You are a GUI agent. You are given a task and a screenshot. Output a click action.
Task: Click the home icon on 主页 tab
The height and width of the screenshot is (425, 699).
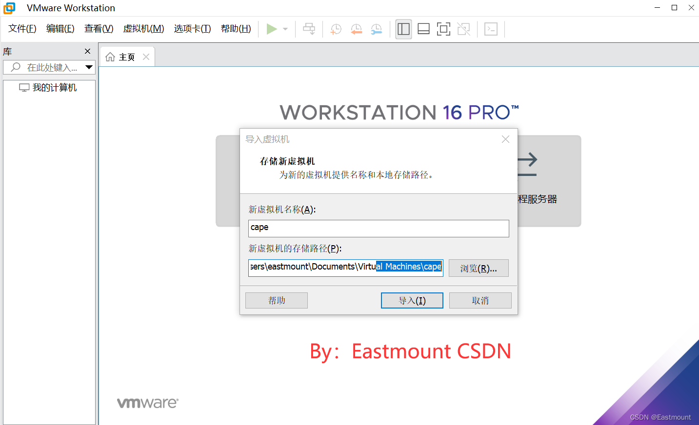pos(110,57)
